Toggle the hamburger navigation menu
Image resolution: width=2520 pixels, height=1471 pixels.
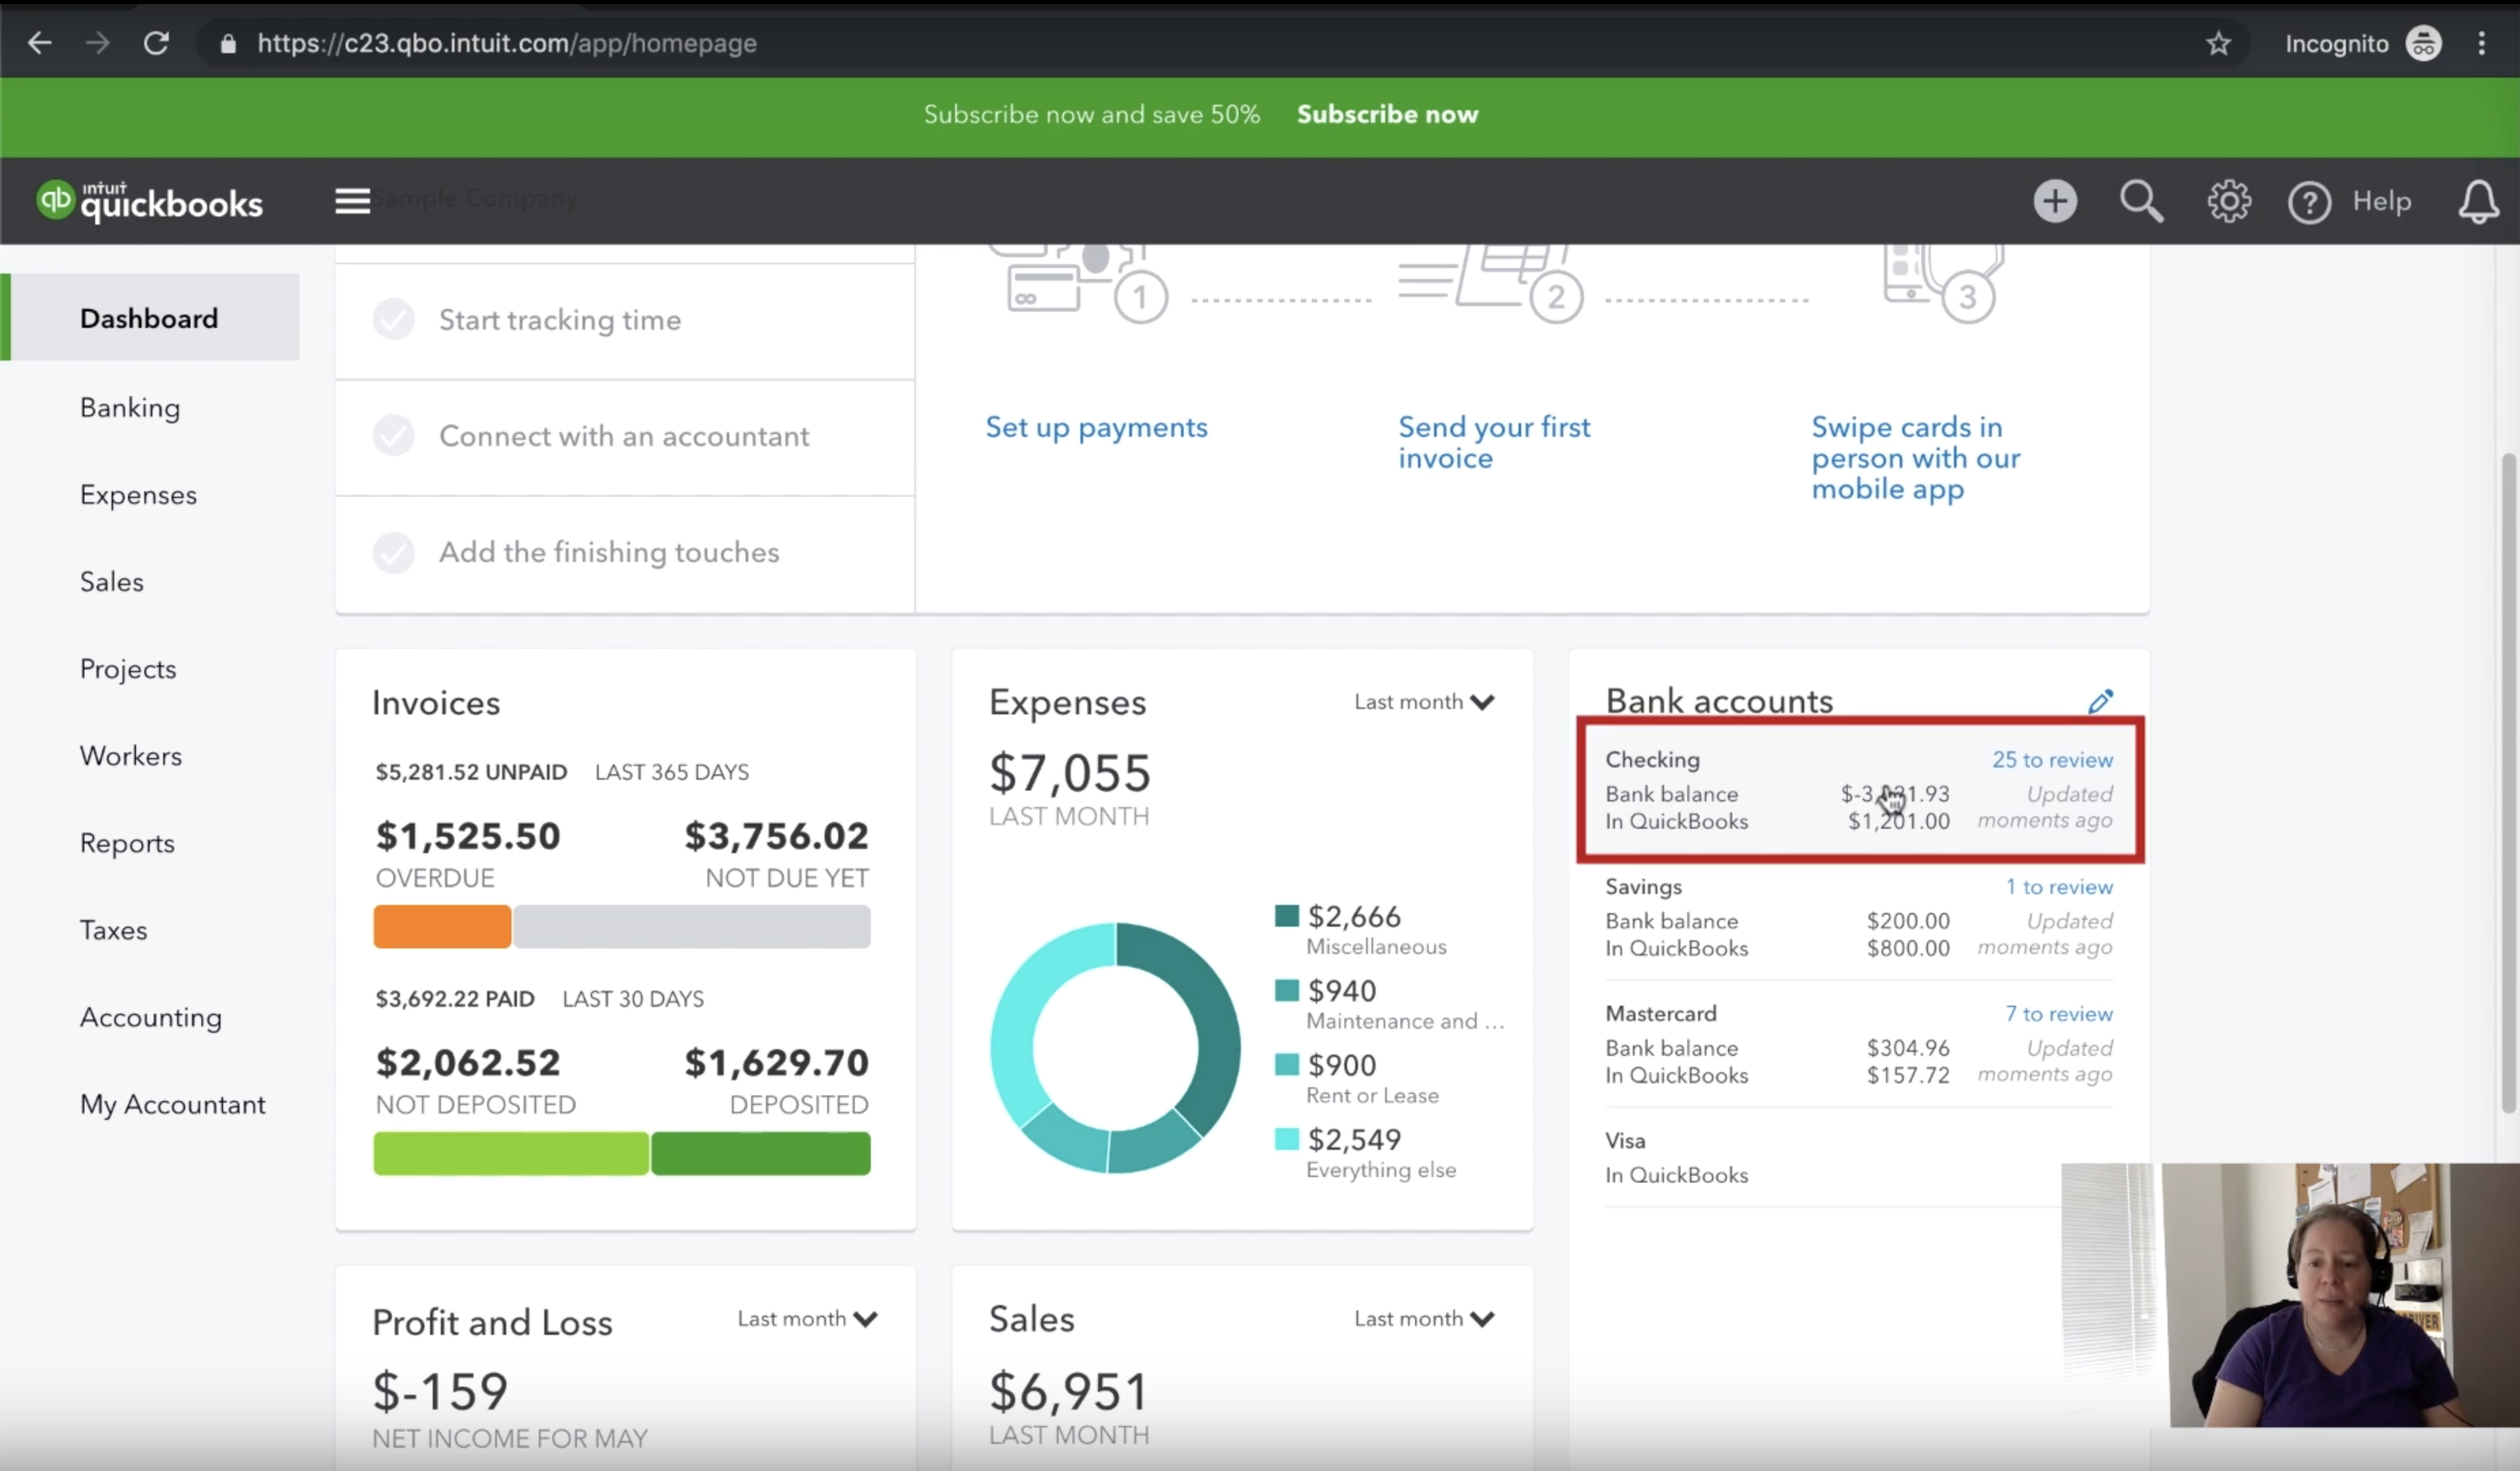click(x=352, y=201)
